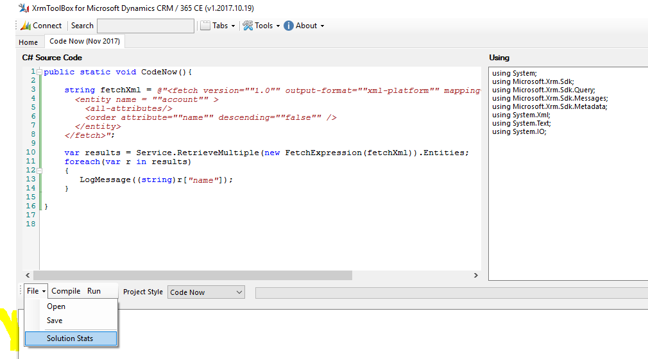
Task: Choose Save from the File menu
Action: [55, 321]
